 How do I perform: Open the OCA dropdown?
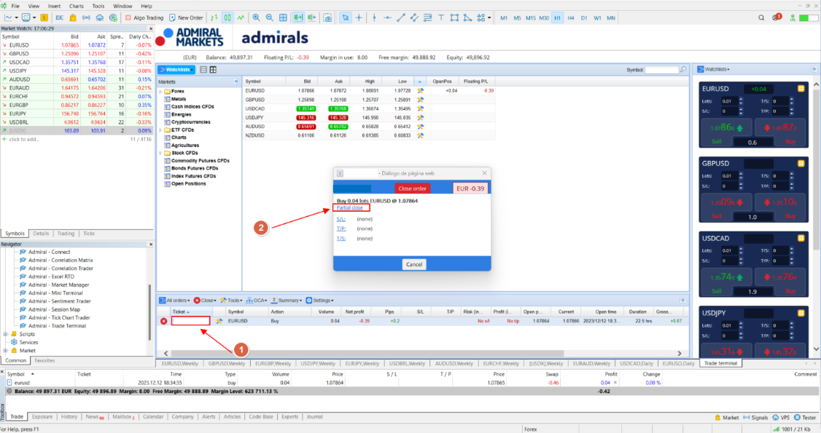coord(257,301)
